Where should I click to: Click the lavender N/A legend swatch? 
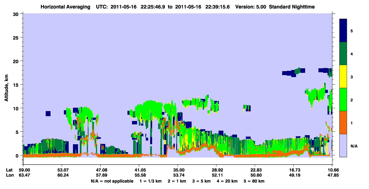coord(343,145)
